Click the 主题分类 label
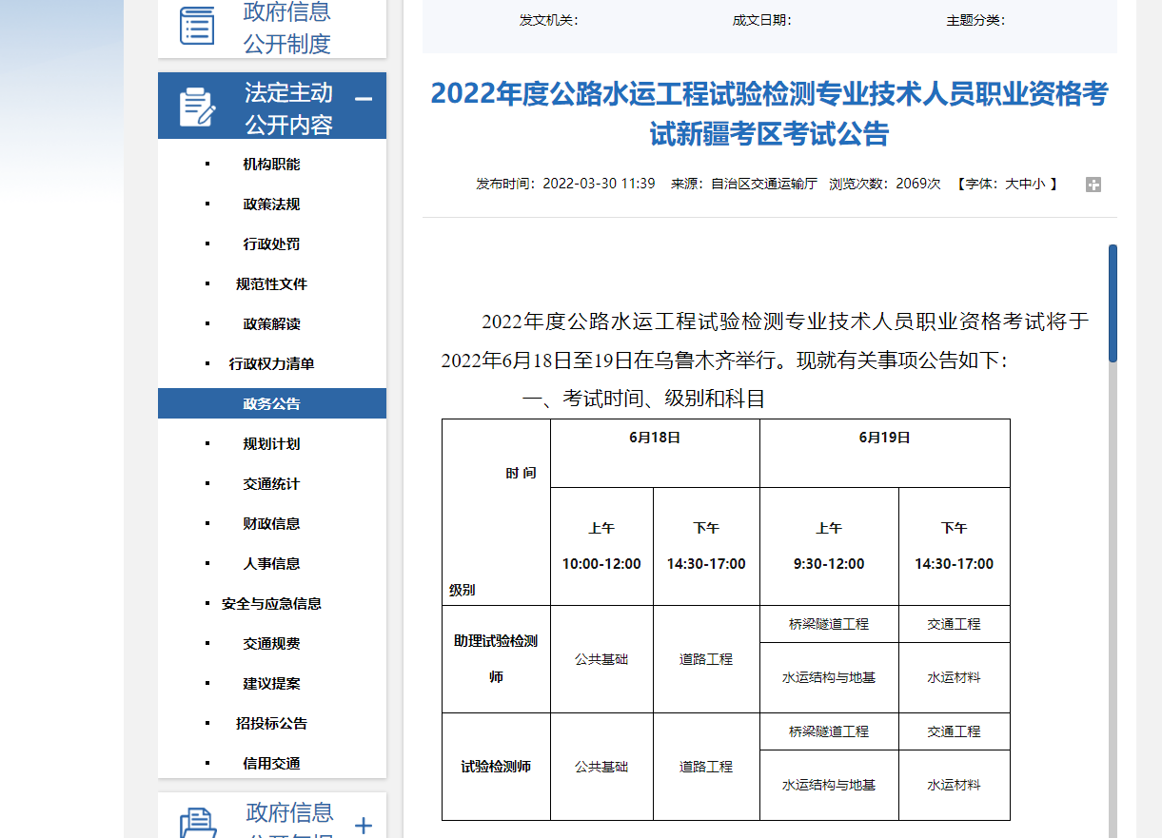The width and height of the screenshot is (1162, 838). (x=975, y=21)
